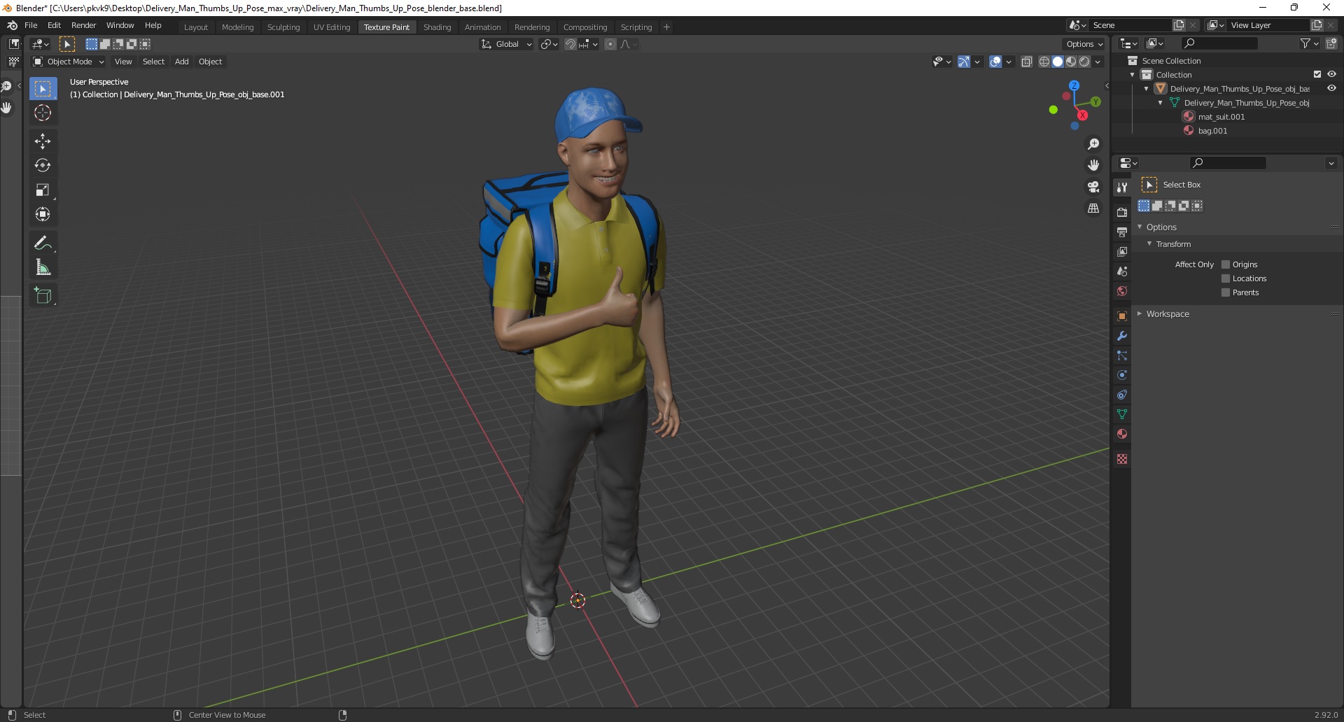Open the World properties tab
This screenshot has width=1344, height=722.
[1122, 290]
